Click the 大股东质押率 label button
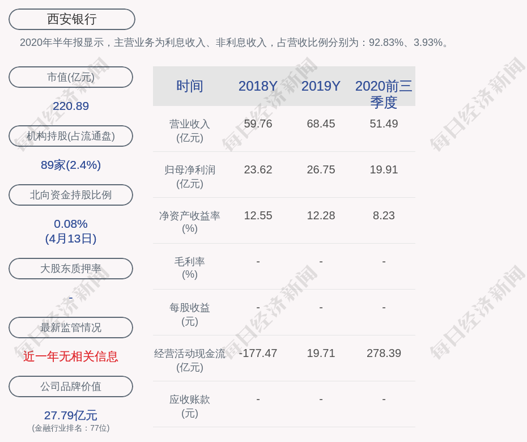The height and width of the screenshot is (442, 527). [x=70, y=269]
